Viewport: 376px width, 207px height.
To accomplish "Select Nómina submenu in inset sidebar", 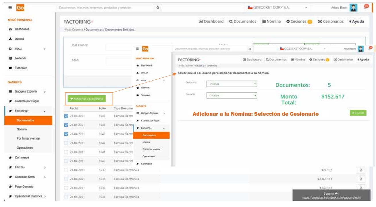I will click(146, 142).
